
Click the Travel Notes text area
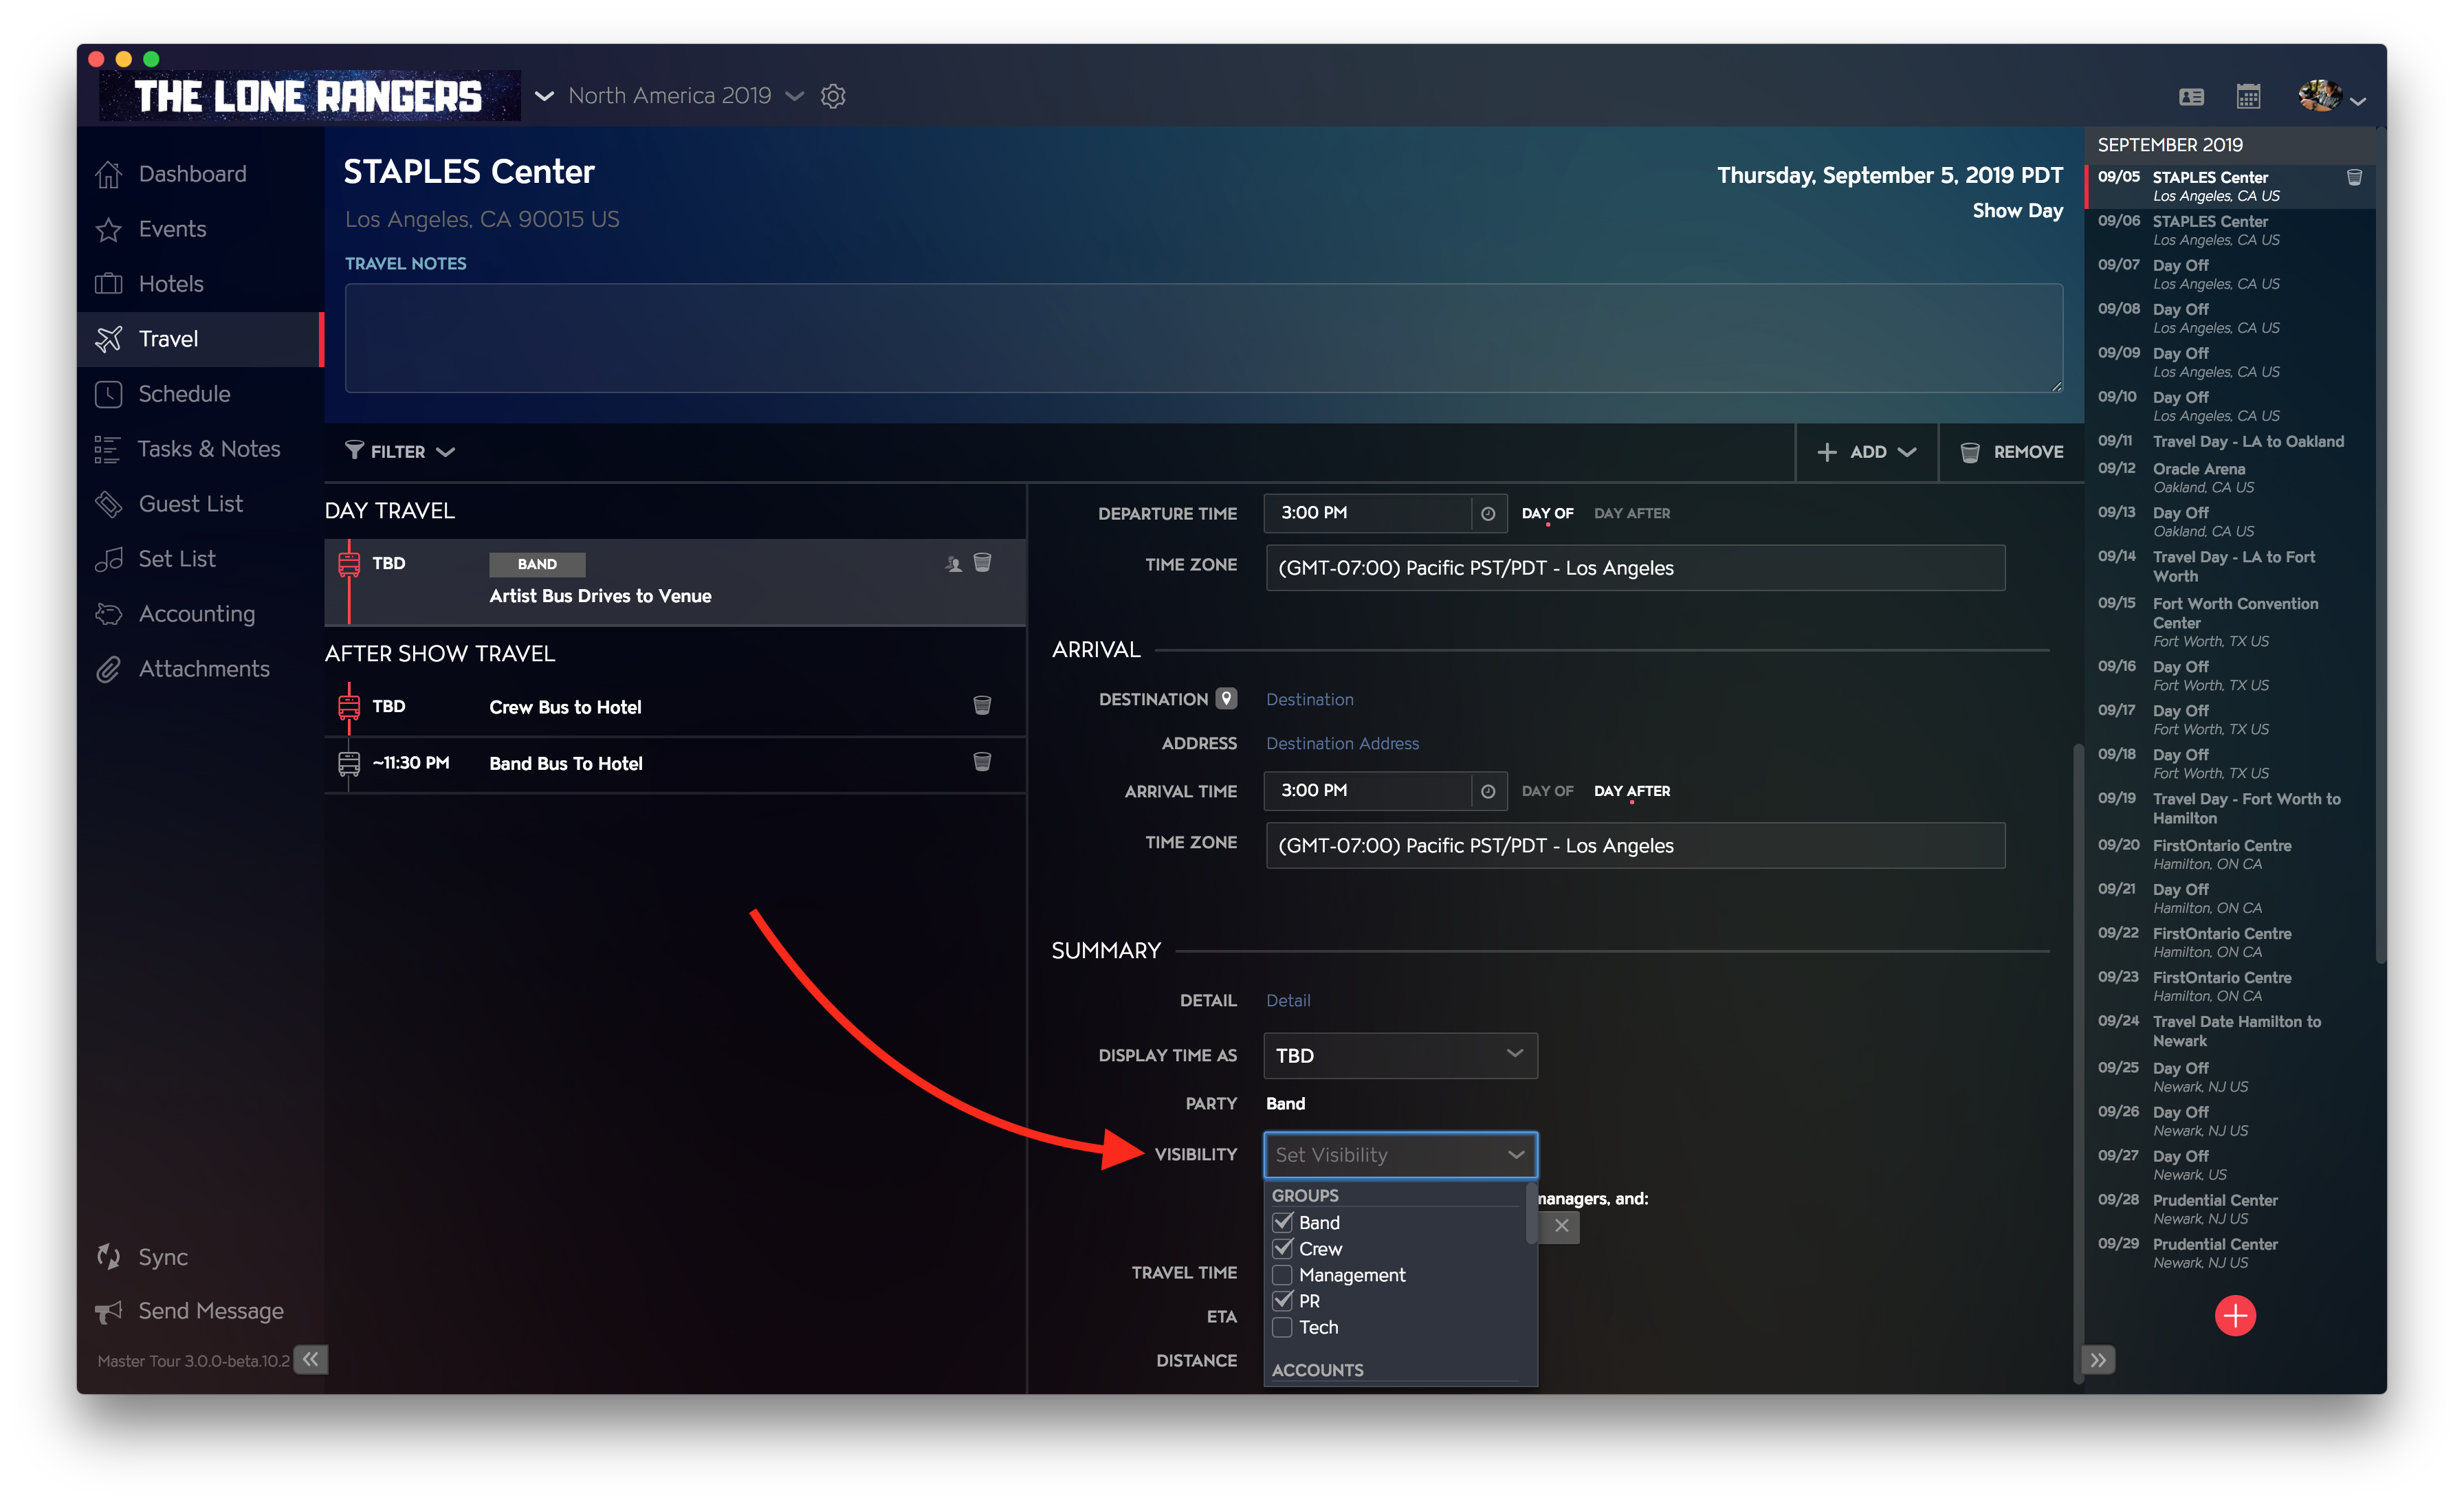1203,338
